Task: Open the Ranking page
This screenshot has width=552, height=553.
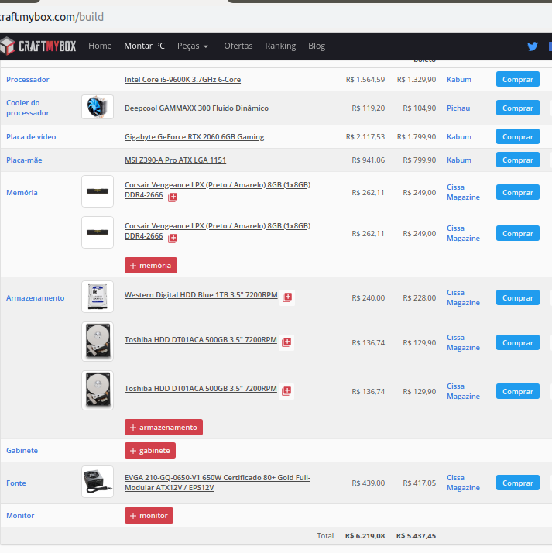Action: (280, 46)
